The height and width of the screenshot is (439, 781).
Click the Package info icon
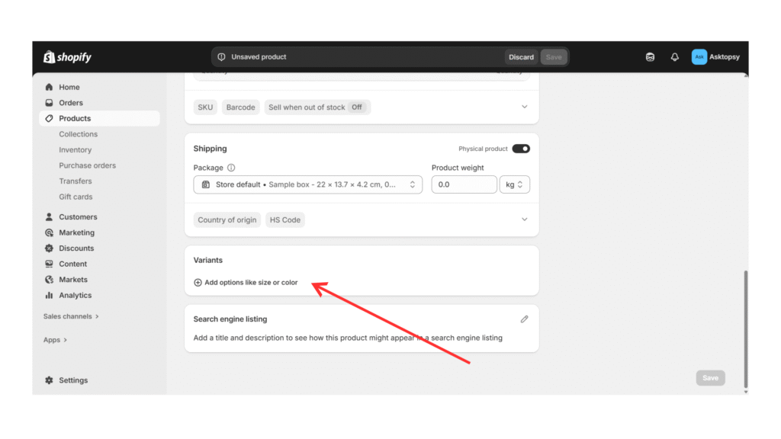[231, 168]
